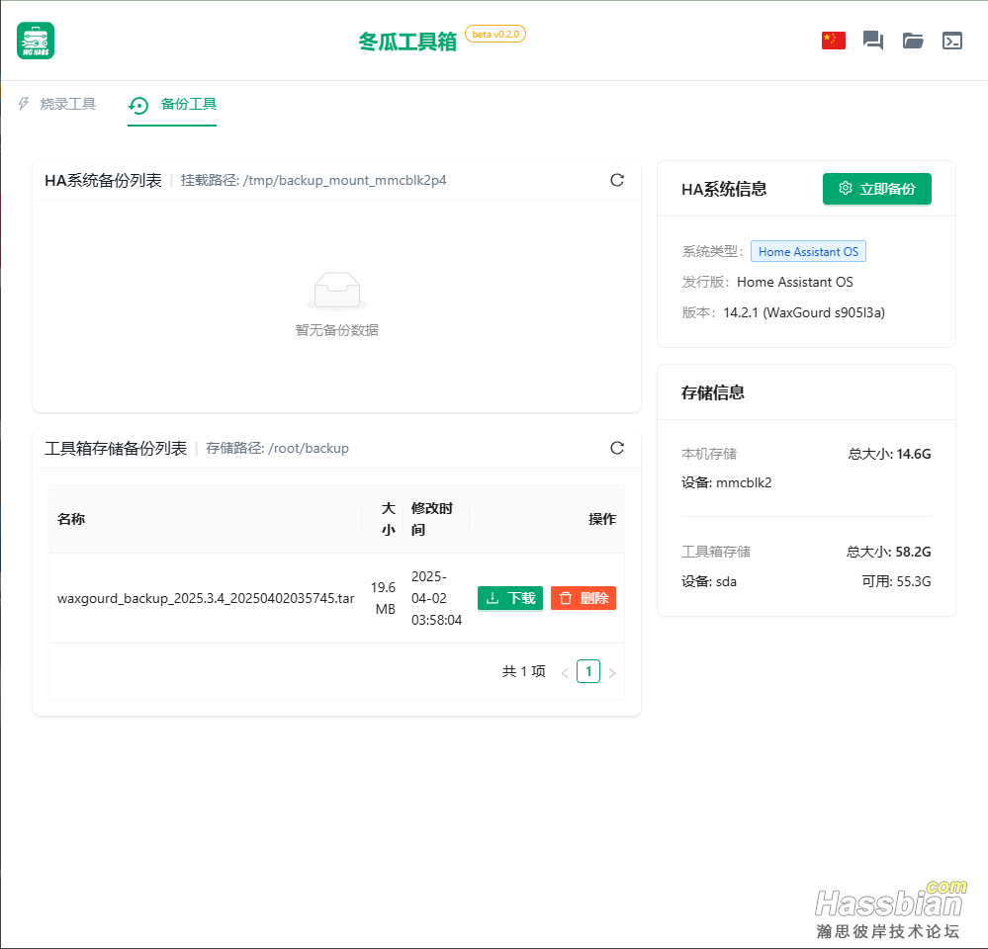
Task: Click the HA系统信息 card heading
Action: pos(724,189)
